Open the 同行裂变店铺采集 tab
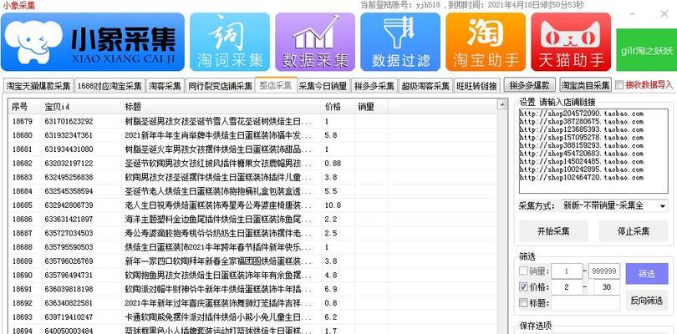The image size is (677, 334). click(x=220, y=85)
